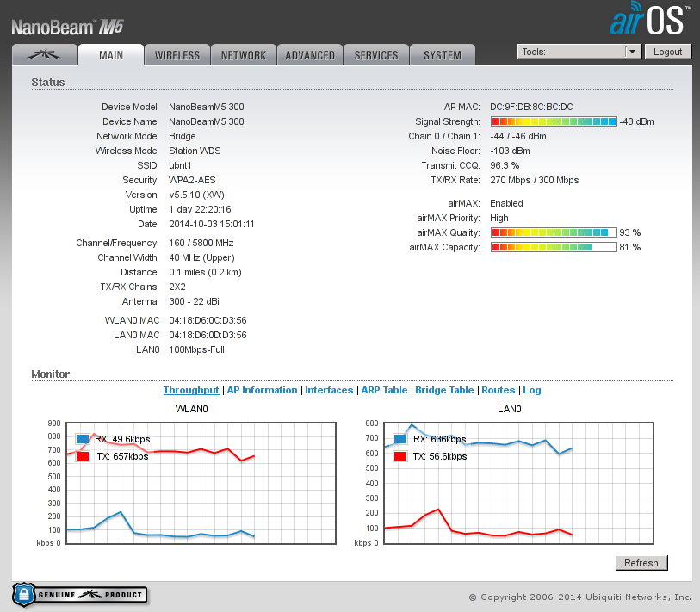Click the Channel/Frequency value 160 / 5800 MHz
Viewport: 700px width, 612px height.
pos(201,243)
